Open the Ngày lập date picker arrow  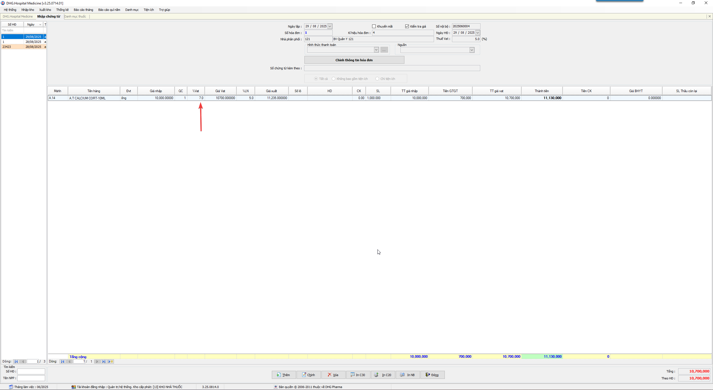point(330,26)
